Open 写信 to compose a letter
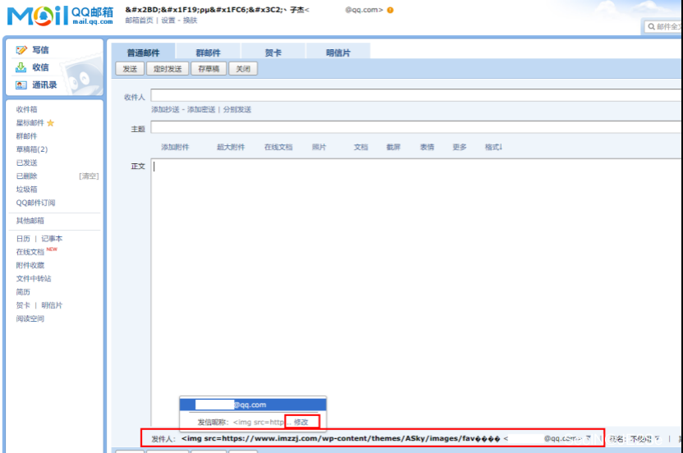Viewport: 683px width, 453px height. 40,50
